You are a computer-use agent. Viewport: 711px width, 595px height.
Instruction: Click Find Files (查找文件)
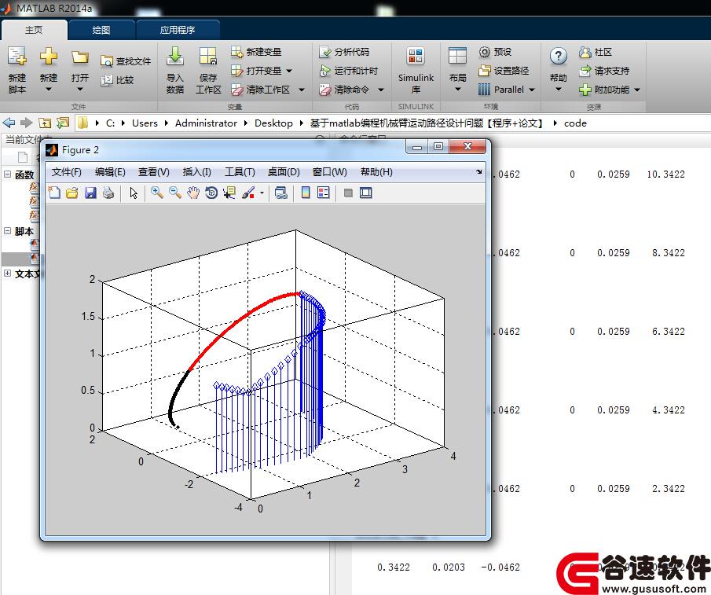[x=126, y=61]
